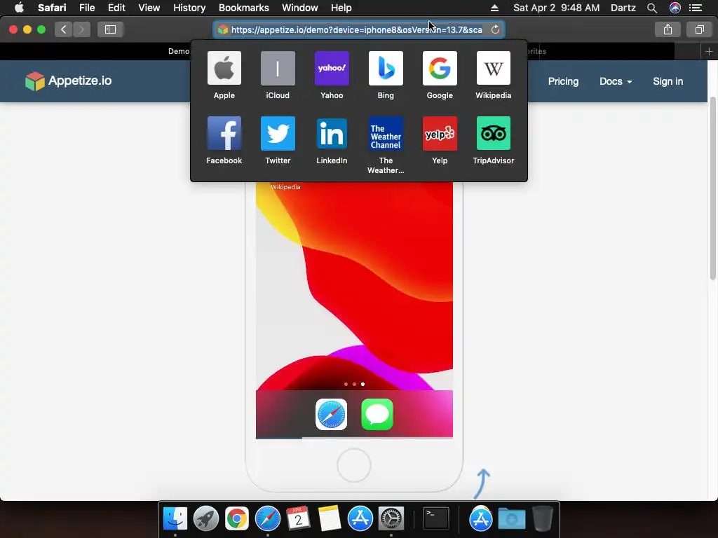Go back with Safari back arrow
The width and height of the screenshot is (718, 538).
tap(63, 29)
